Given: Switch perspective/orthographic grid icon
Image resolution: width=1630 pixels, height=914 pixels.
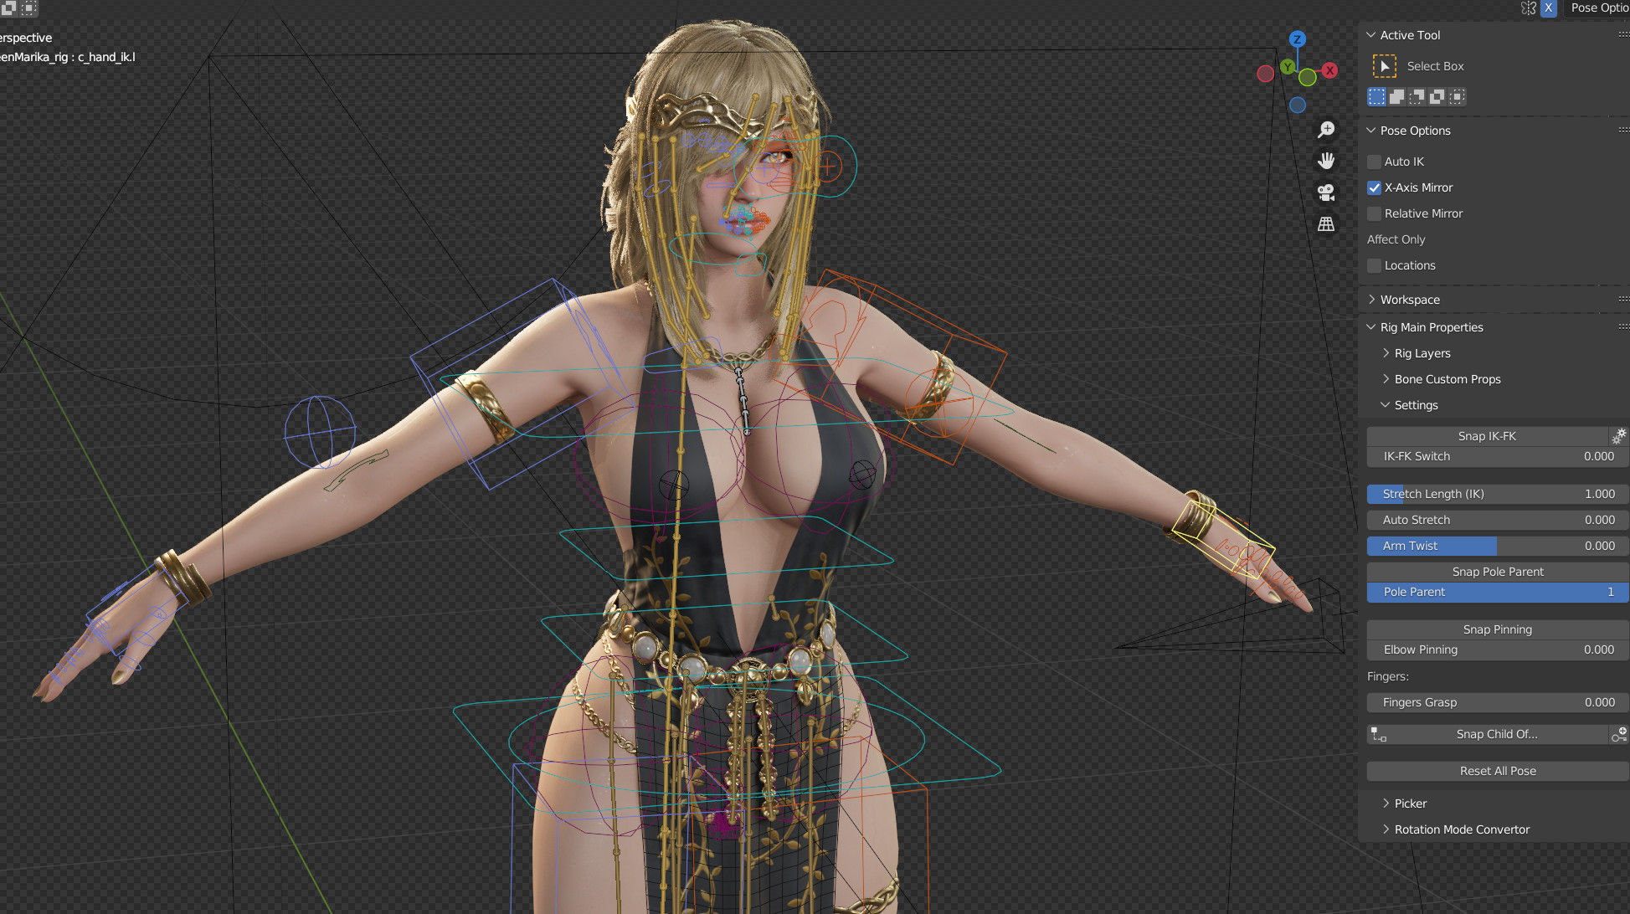Looking at the screenshot, I should 1326,224.
